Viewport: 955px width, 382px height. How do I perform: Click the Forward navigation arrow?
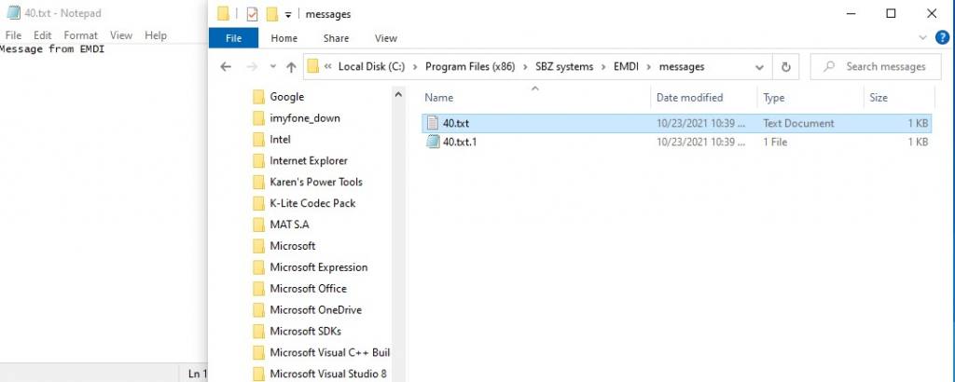(x=252, y=67)
